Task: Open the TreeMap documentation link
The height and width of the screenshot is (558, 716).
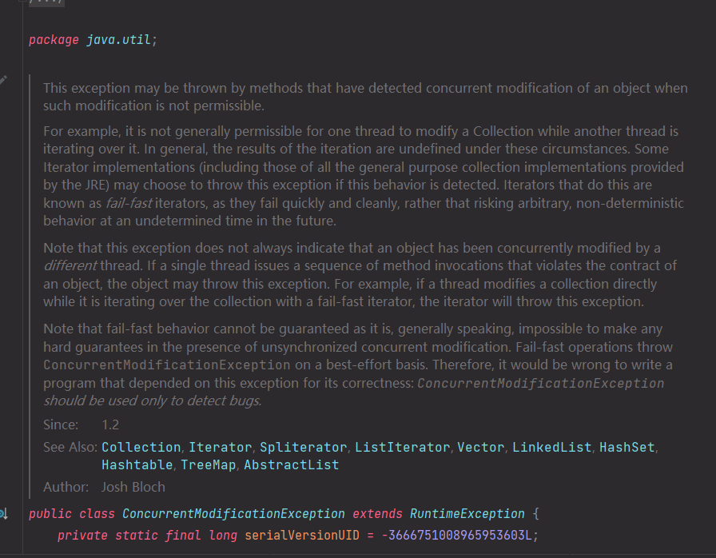Action: click(209, 464)
